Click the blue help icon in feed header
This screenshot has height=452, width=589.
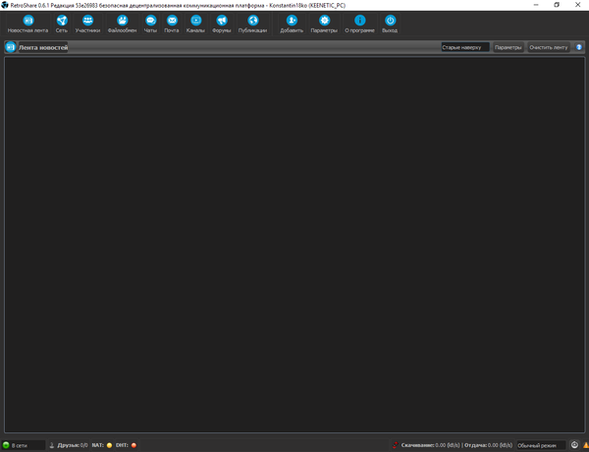[x=579, y=47]
